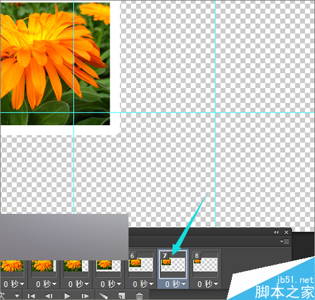Click the jb51.net watermark link
This screenshot has width=315, height=300.
(295, 280)
